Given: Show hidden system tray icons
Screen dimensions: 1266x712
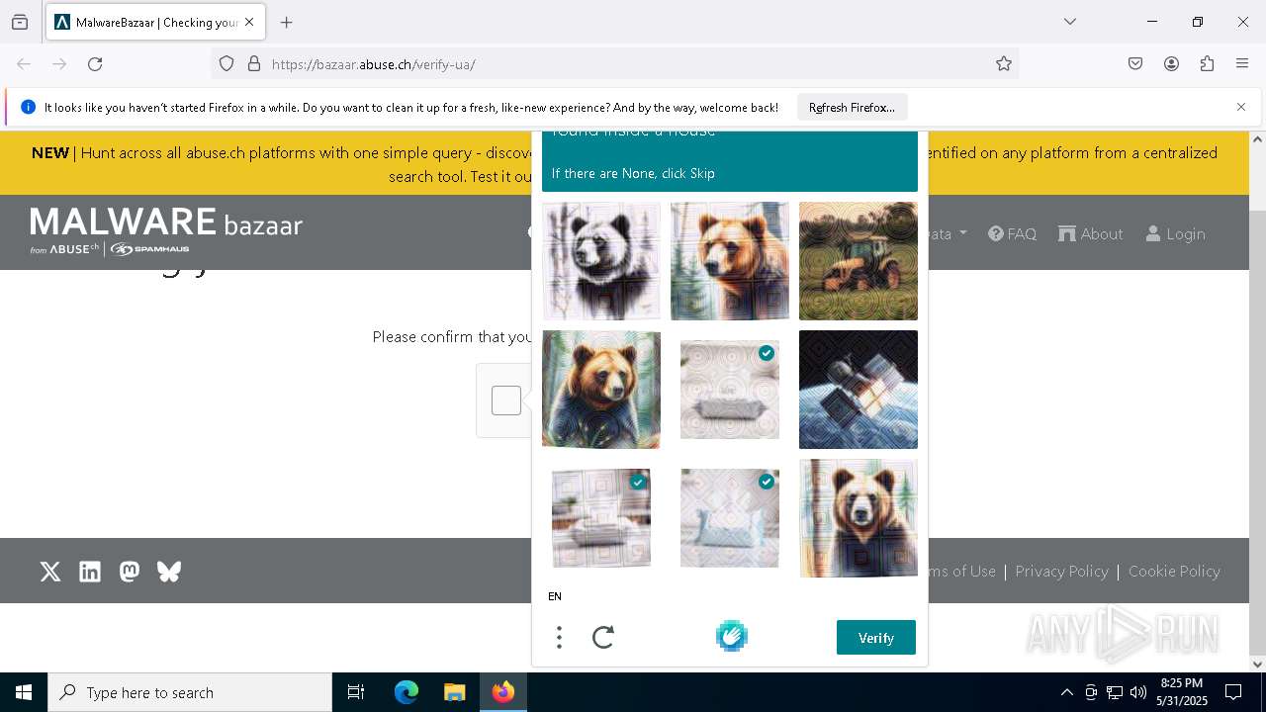Looking at the screenshot, I should pyautogui.click(x=1066, y=692).
